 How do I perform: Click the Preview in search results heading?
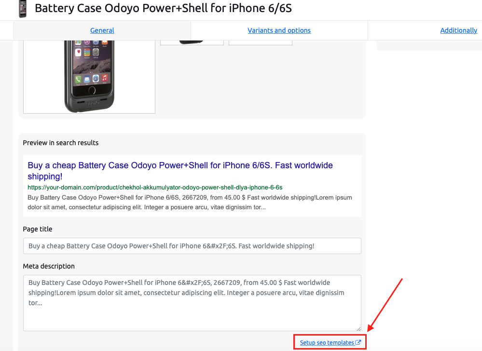click(61, 143)
